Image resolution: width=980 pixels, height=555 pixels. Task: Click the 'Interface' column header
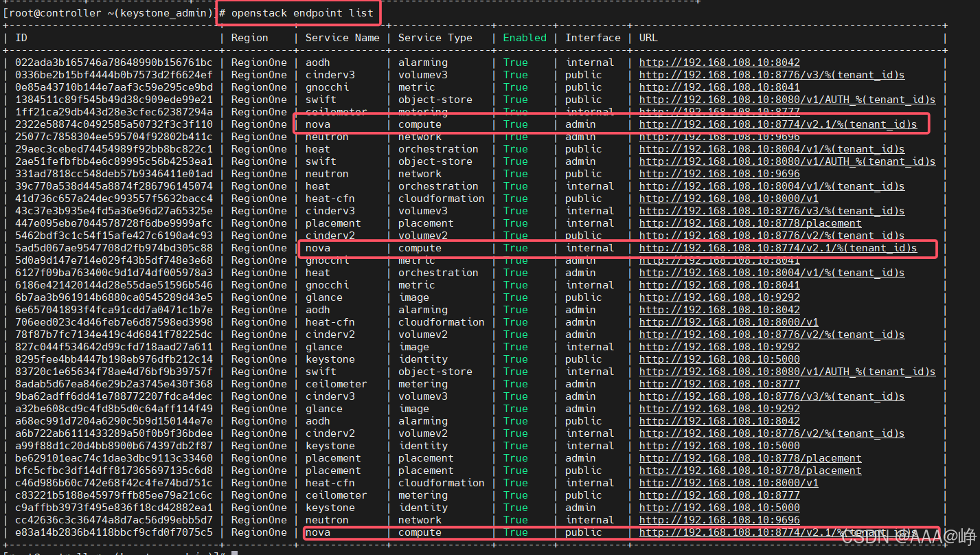(593, 38)
